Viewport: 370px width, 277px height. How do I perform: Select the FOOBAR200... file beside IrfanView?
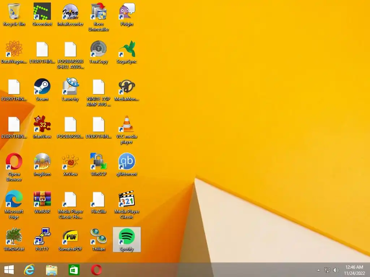(70, 127)
